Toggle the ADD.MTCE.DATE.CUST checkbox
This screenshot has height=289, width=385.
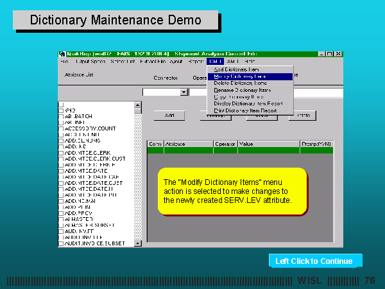[x=61, y=183]
